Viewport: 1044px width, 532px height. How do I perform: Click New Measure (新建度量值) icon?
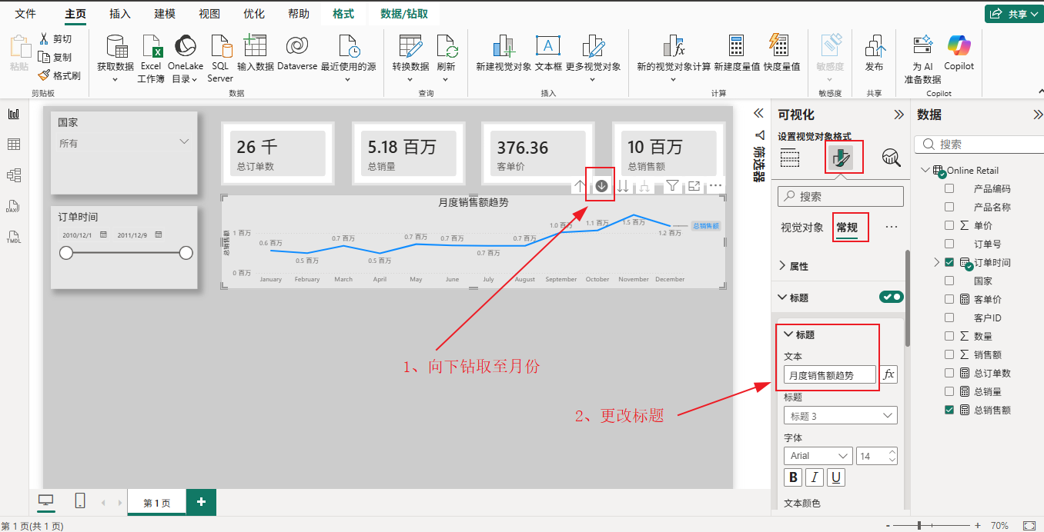pyautogui.click(x=737, y=47)
